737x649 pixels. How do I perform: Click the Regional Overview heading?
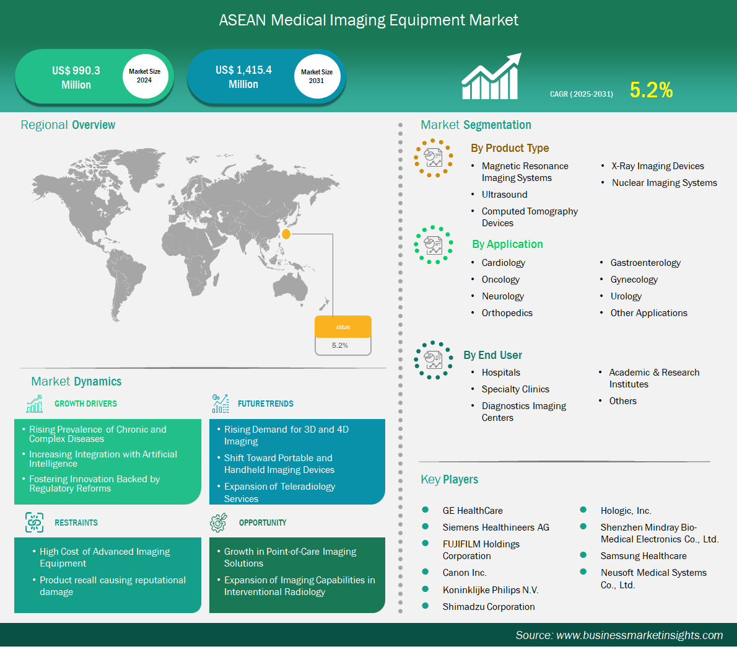[x=68, y=125]
